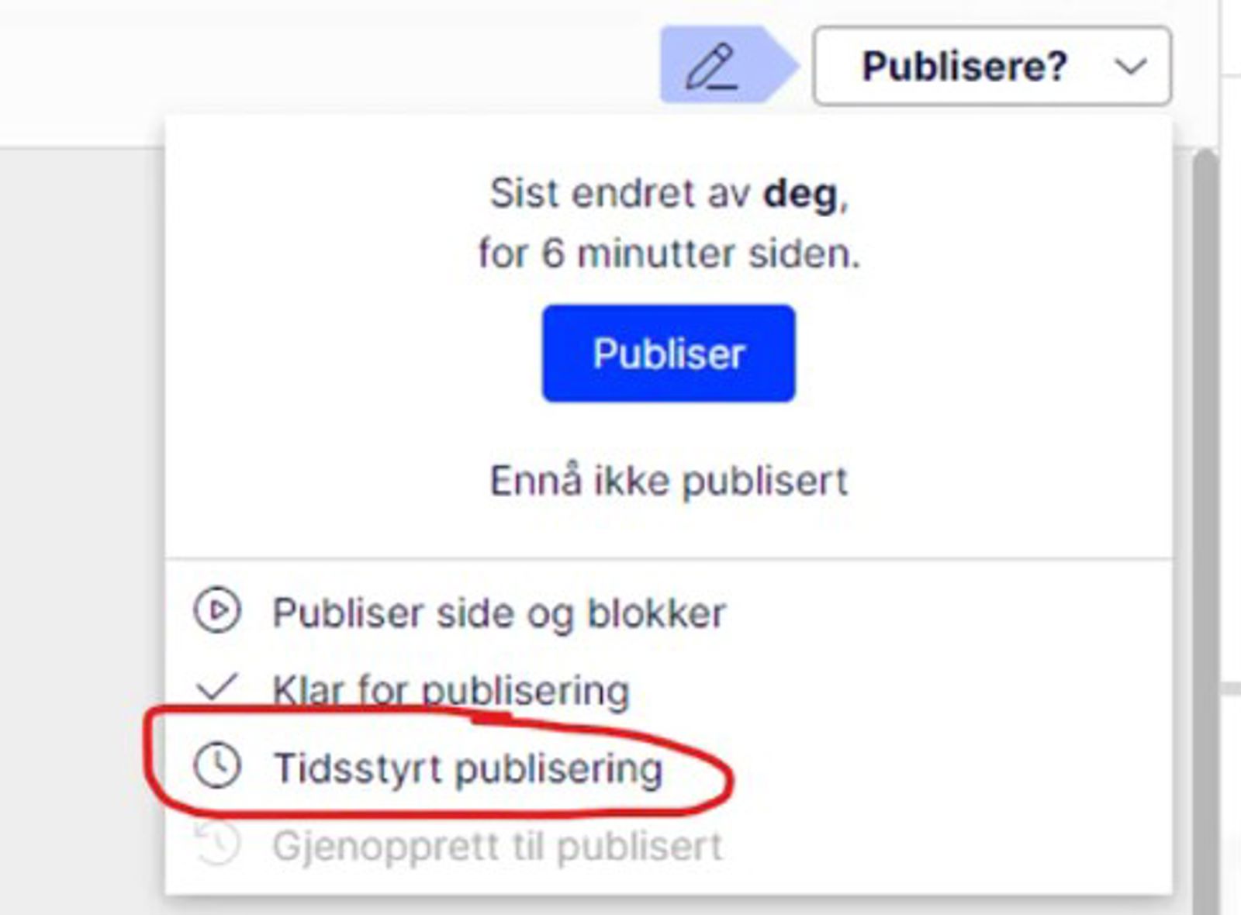Image resolution: width=1241 pixels, height=915 pixels.
Task: Click the for 6 minutter siden timestamp
Action: click(x=669, y=254)
